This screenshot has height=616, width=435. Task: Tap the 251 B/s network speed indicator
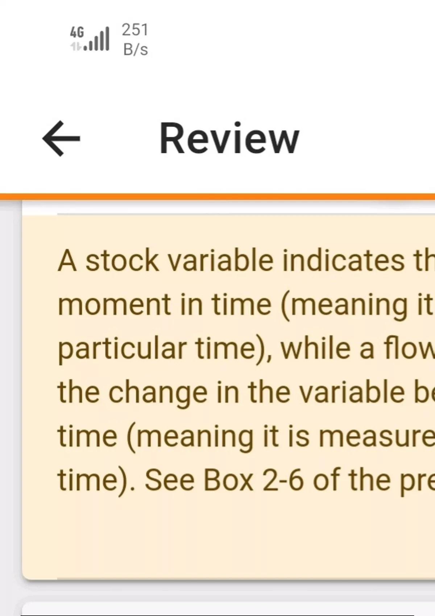pos(135,39)
